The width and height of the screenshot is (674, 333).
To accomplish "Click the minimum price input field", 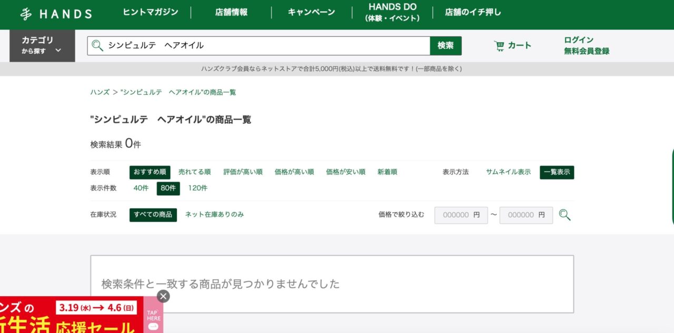I will coord(461,215).
